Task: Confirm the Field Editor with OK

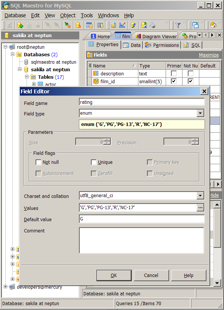Action: pos(114,276)
